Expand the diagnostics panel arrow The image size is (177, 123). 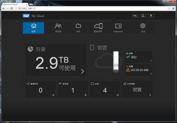coord(151,61)
